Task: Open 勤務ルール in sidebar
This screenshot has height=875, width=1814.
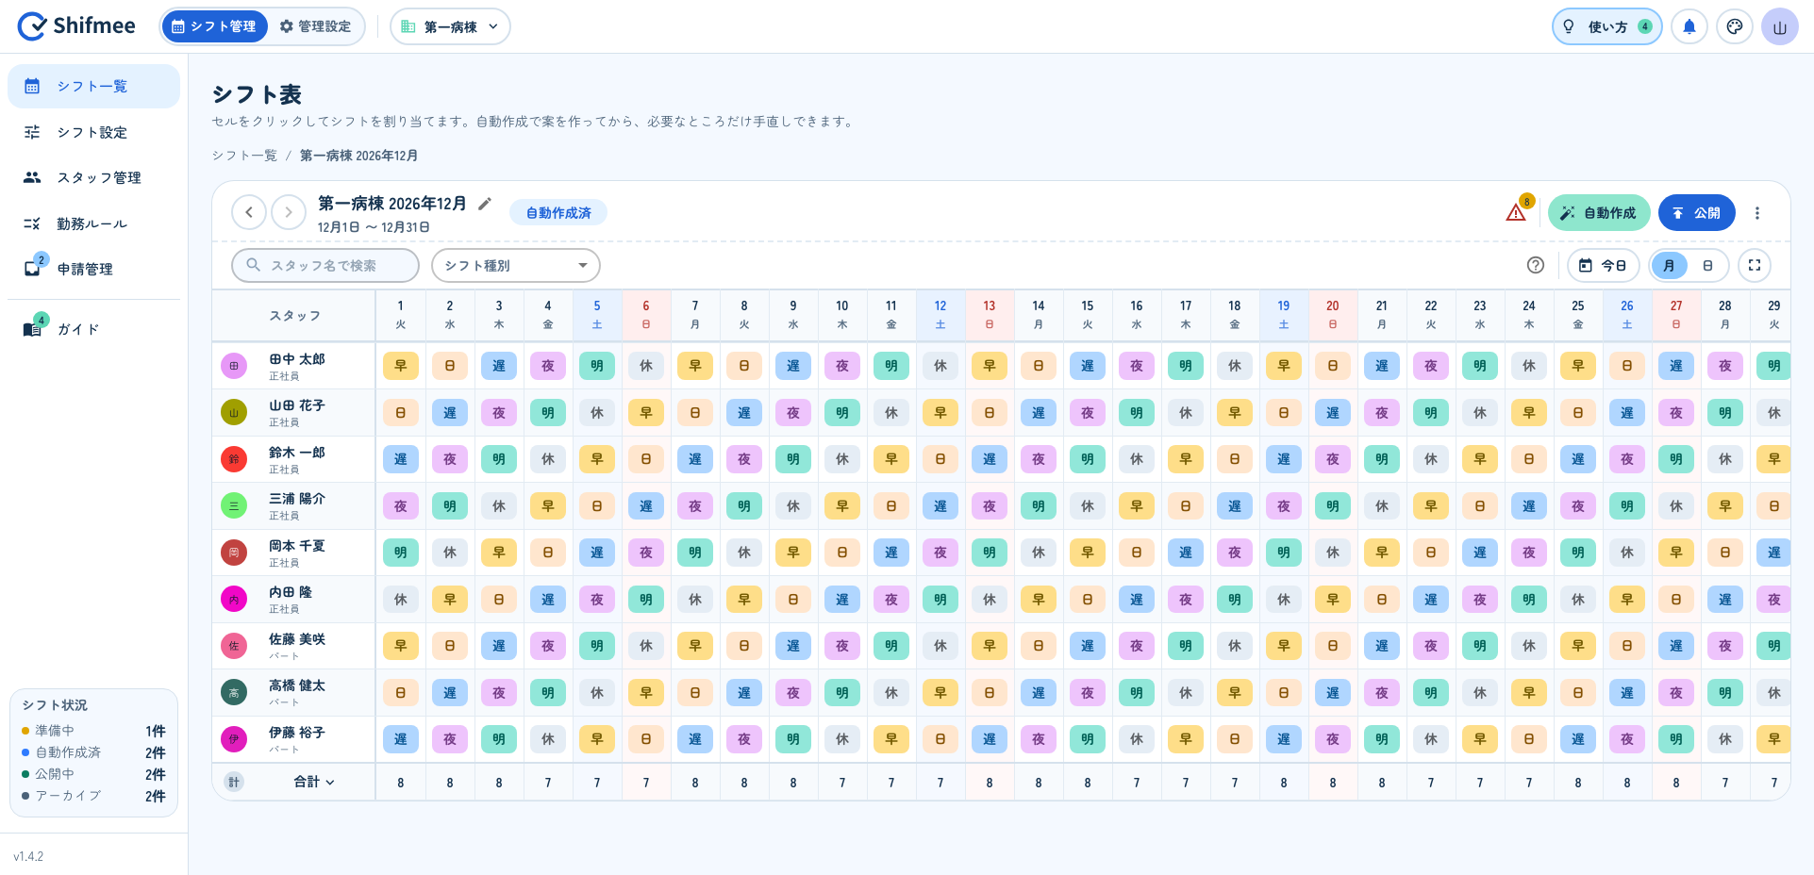Action: coord(93,223)
